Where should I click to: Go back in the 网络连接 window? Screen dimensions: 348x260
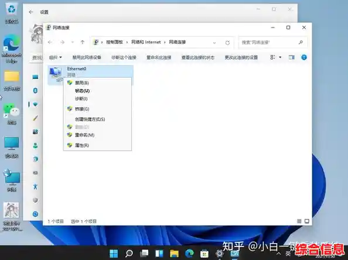[50, 42]
